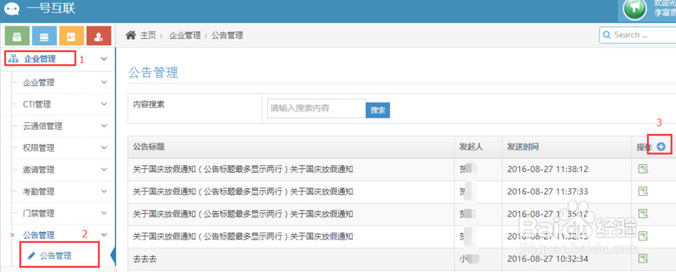Click the home icon in breadcrumb
The height and width of the screenshot is (272, 676).
(130, 35)
